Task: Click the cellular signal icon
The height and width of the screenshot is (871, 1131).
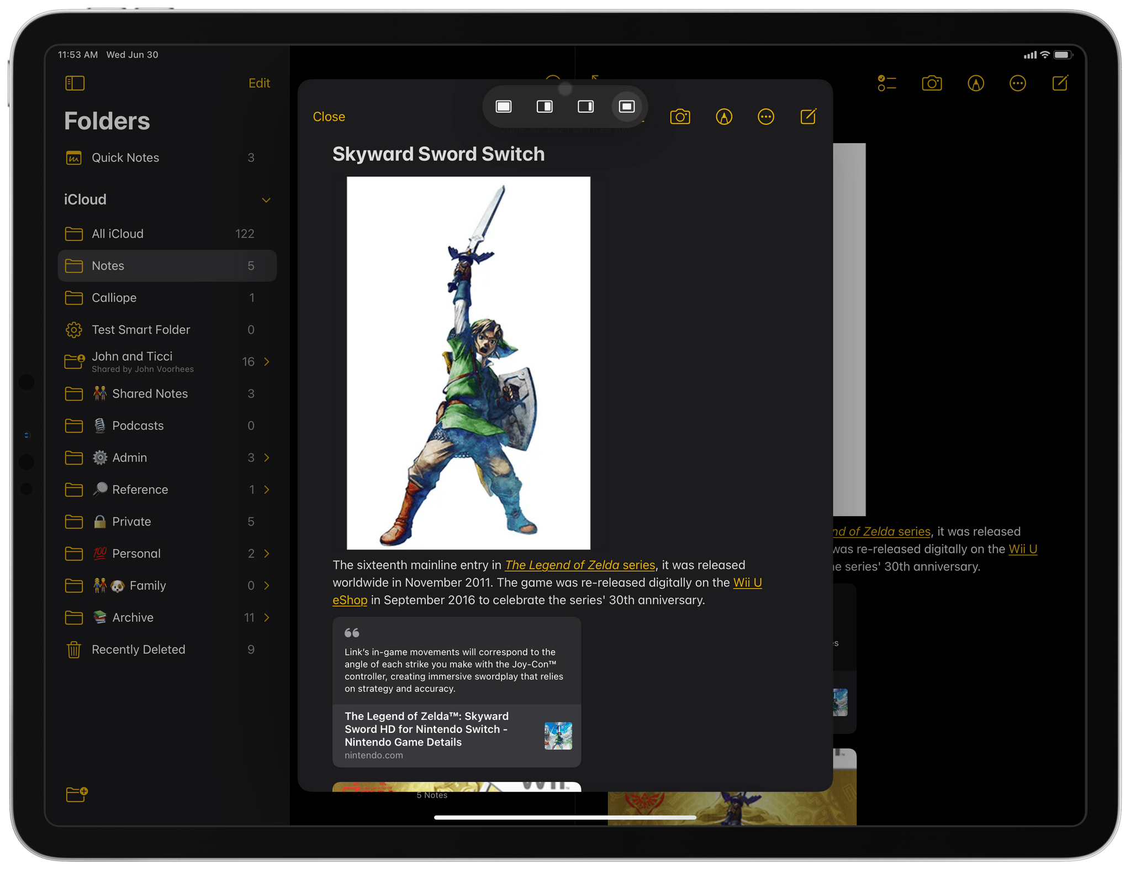Action: click(1030, 55)
